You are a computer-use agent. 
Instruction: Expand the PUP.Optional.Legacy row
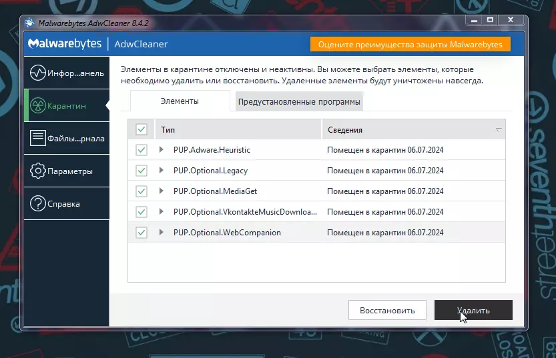point(162,170)
